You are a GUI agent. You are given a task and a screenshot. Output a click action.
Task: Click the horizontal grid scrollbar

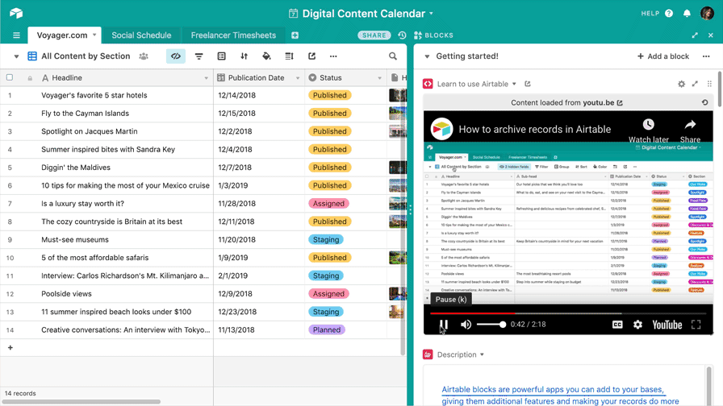pos(81,402)
